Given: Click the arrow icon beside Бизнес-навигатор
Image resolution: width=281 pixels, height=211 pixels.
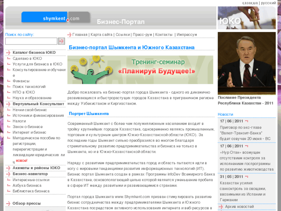Looking at the screenshot, I should coord(8,174).
